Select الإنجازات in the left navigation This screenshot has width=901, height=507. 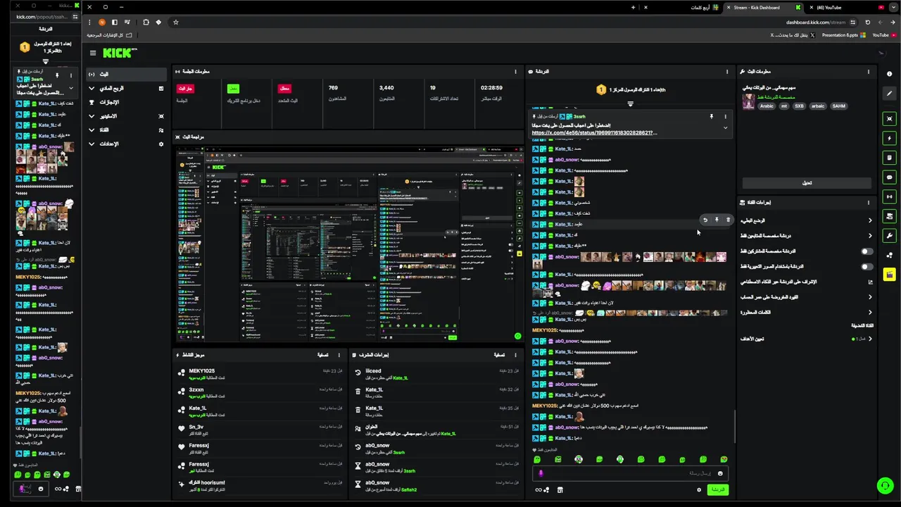(127, 102)
